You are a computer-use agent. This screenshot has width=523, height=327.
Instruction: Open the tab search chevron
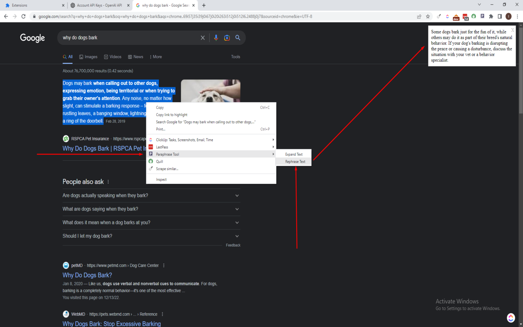pyautogui.click(x=479, y=5)
